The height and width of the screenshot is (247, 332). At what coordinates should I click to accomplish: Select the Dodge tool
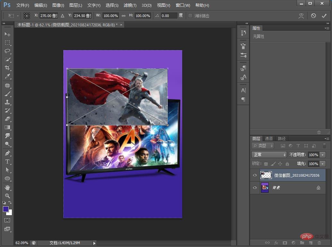(7, 144)
